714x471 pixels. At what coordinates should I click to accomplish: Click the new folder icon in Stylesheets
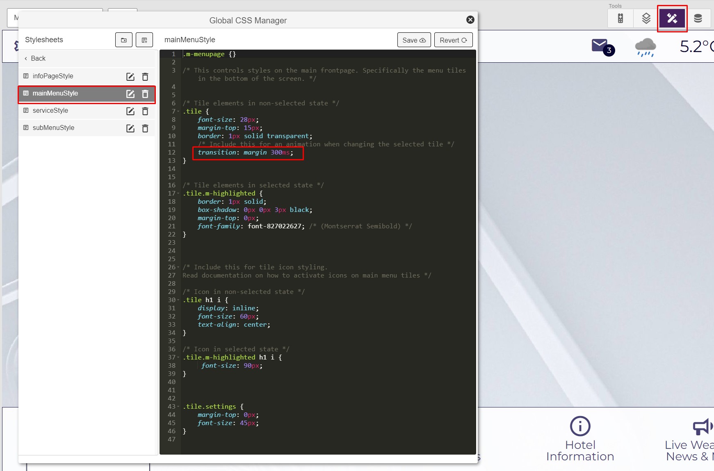tap(124, 40)
